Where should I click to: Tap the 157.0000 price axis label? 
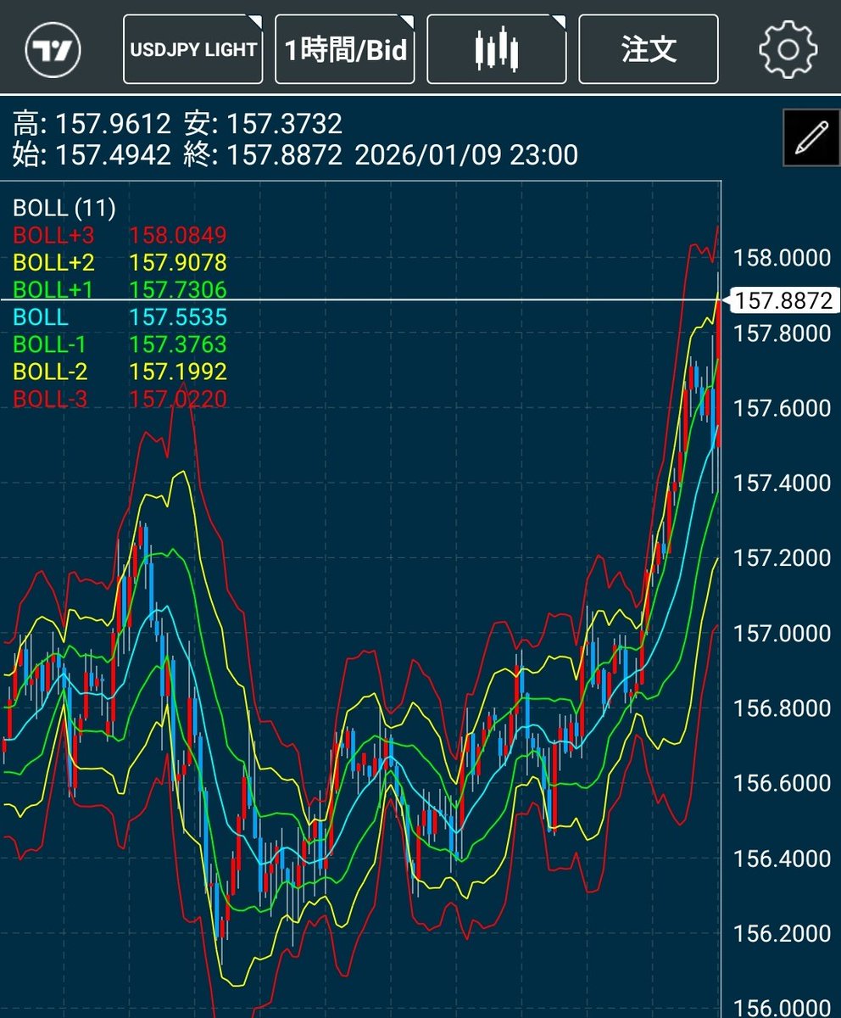[783, 634]
